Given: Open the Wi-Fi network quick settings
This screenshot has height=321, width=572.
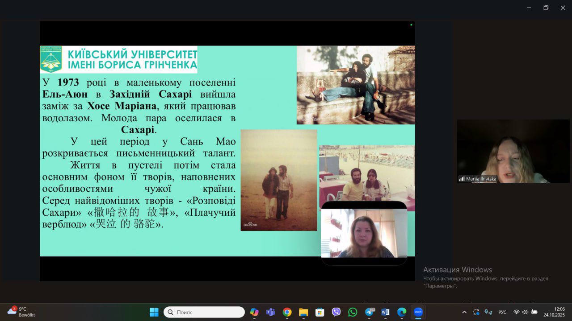Looking at the screenshot, I should 516,312.
